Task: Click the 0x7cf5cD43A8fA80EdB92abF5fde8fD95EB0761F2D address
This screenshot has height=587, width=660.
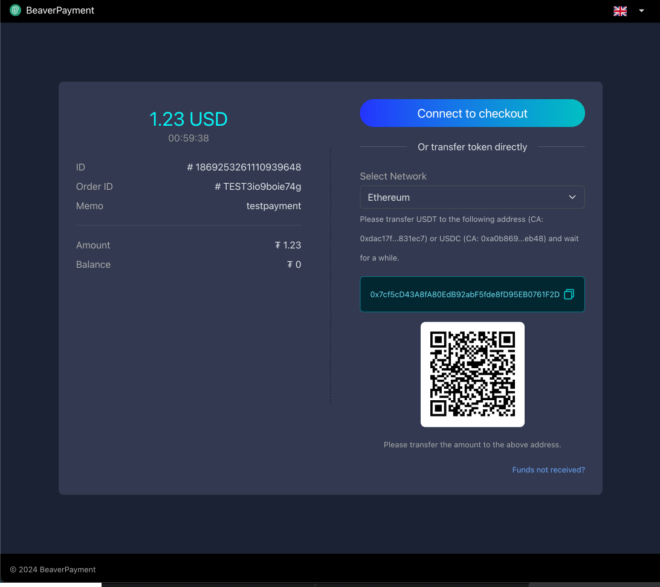Action: click(x=465, y=294)
